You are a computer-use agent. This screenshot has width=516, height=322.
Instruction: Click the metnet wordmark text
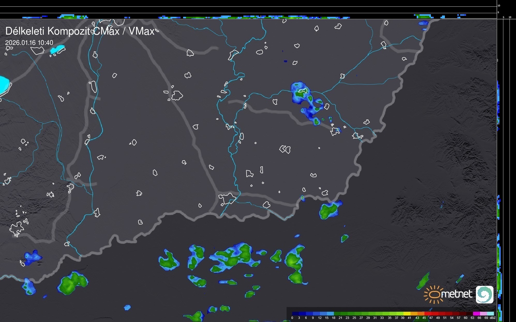click(x=457, y=294)
